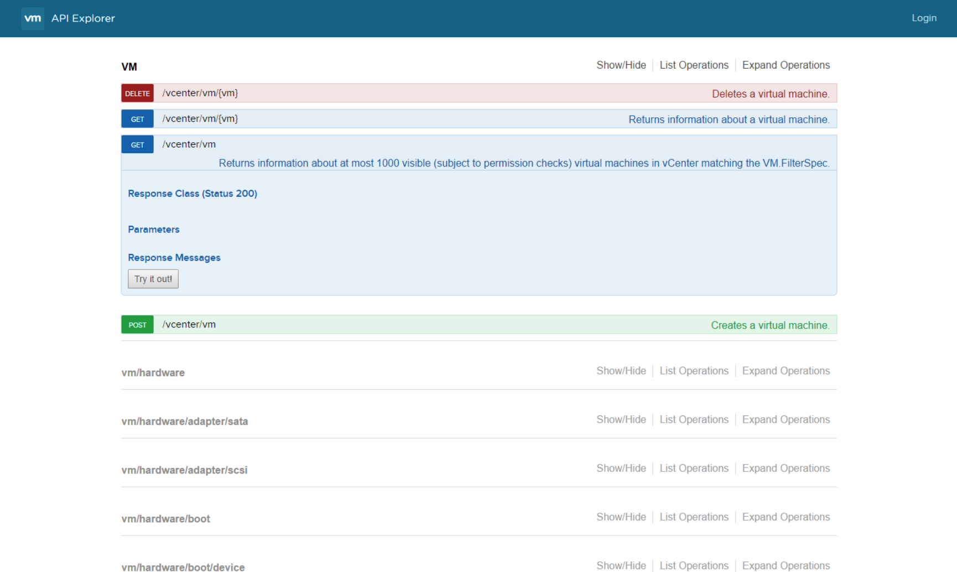Click the GET badge for /vcenter/vm/{vm}
This screenshot has height=572, width=957.
137,119
